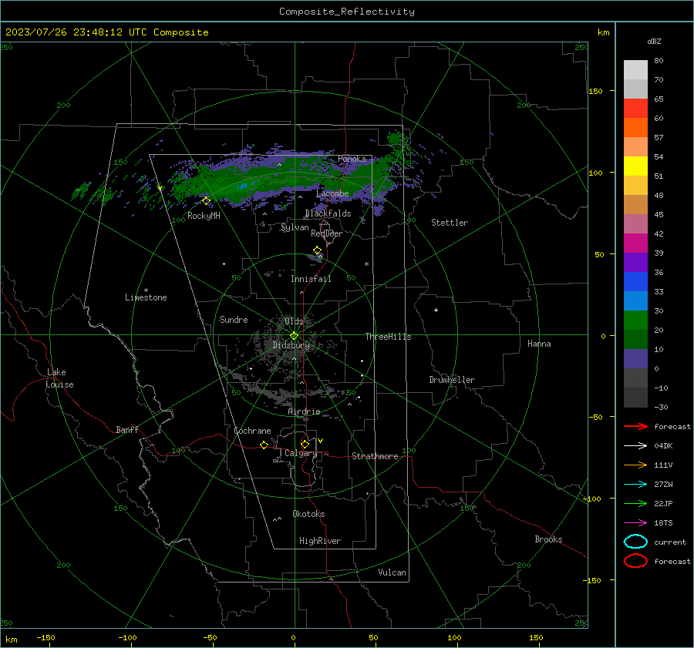
Task: Click the yellow diamond marker at RockyMH
Action: (206, 201)
